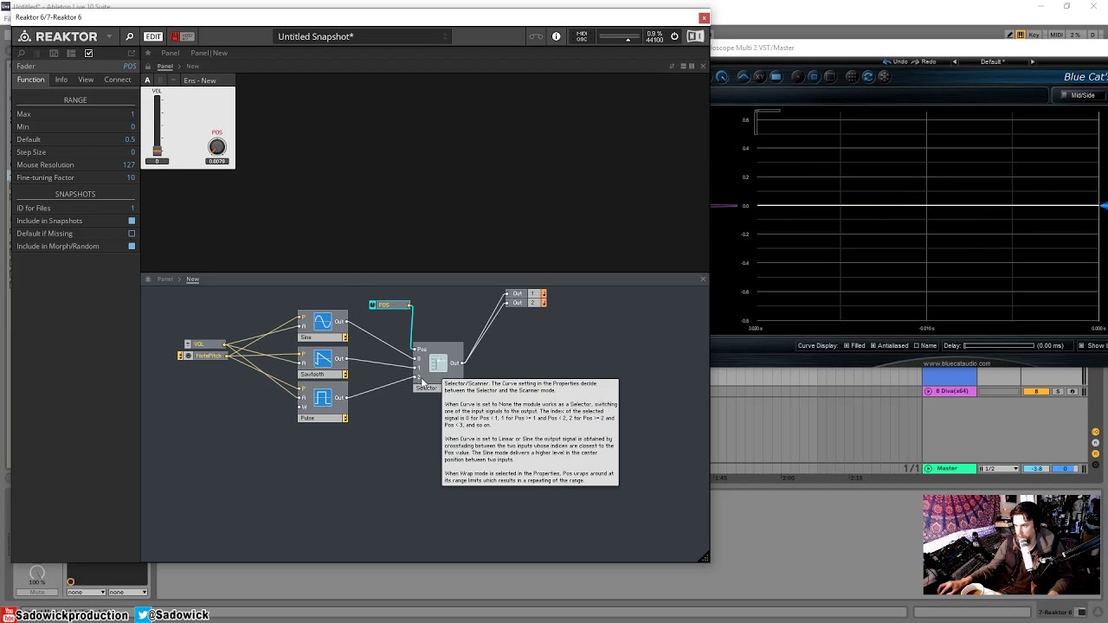The height and width of the screenshot is (623, 1108).
Task: Click the Mouse Resolution value 127
Action: (x=128, y=164)
